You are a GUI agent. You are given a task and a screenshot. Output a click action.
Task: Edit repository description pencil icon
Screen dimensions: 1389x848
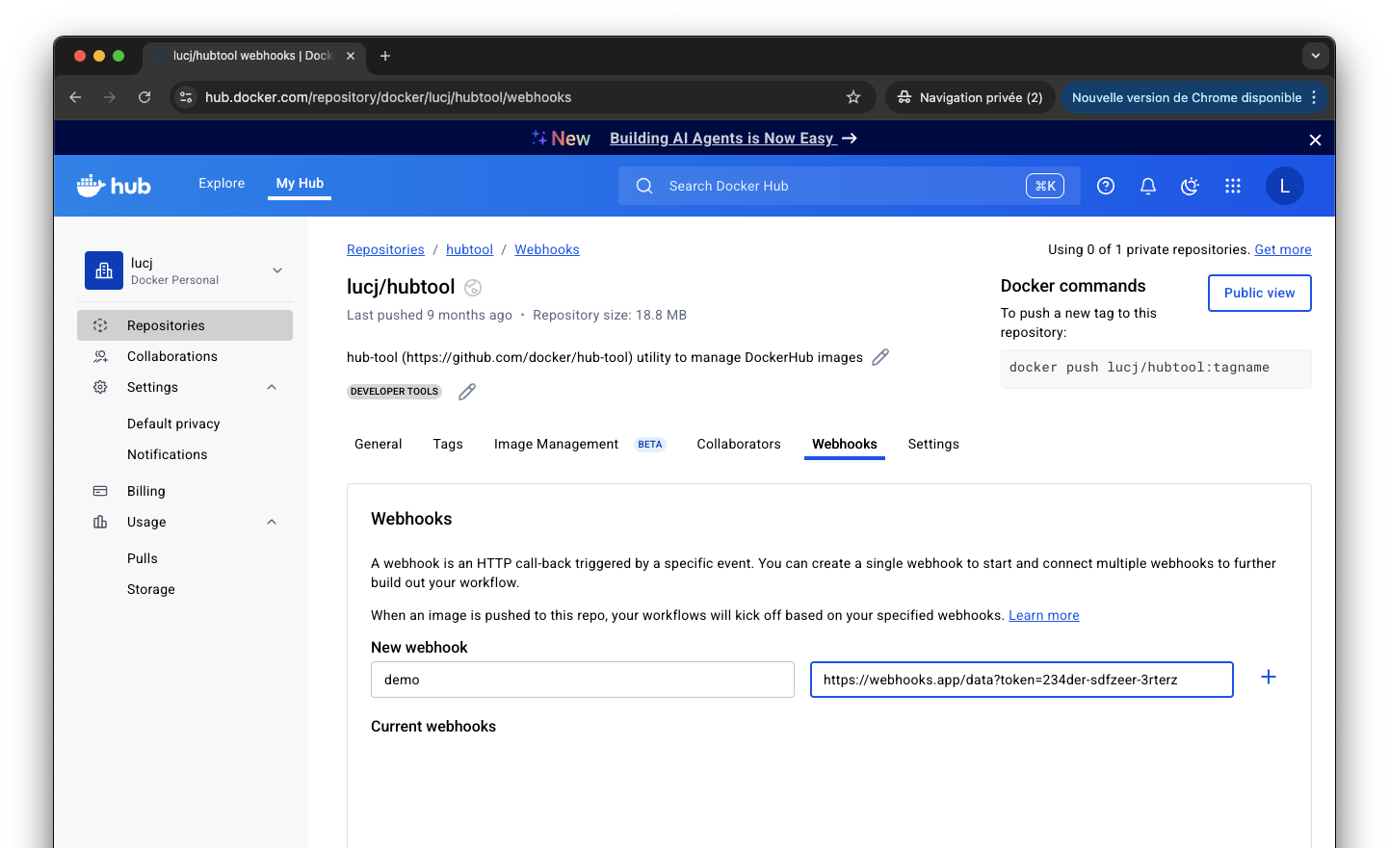tap(880, 357)
